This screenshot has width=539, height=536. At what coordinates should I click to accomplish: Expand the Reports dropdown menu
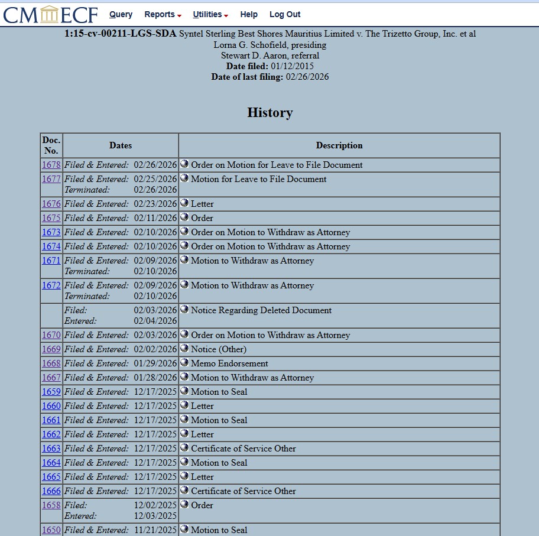(163, 14)
